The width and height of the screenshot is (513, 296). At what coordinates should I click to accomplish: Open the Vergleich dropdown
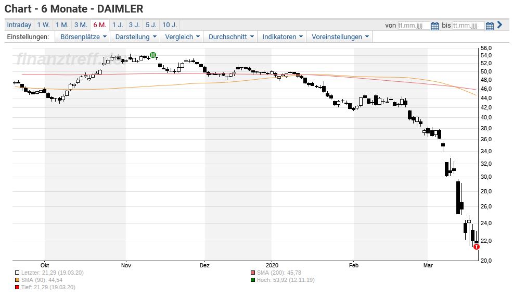(182, 36)
